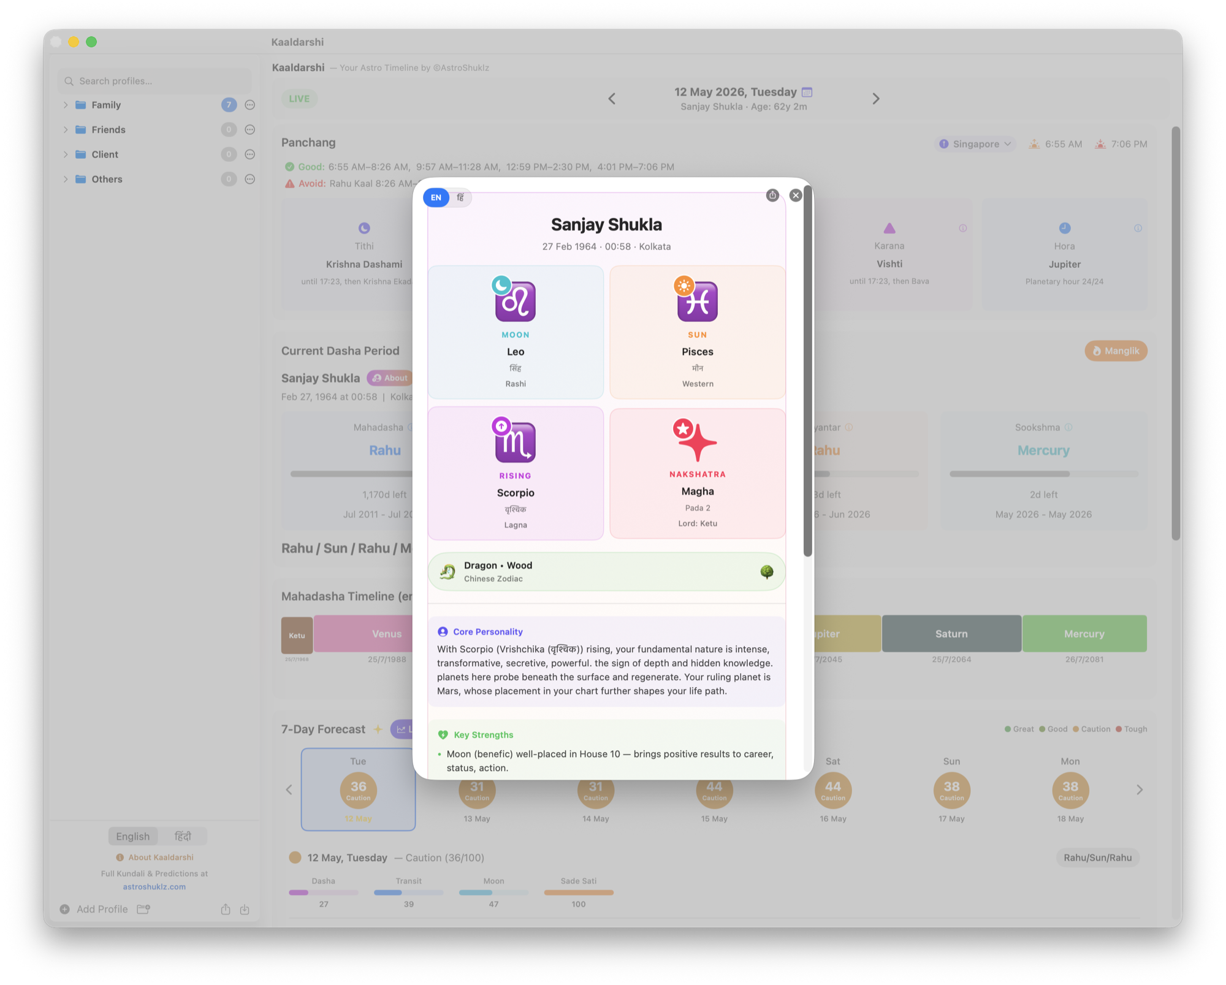
Task: Click the LIVE badge
Action: pyautogui.click(x=299, y=99)
